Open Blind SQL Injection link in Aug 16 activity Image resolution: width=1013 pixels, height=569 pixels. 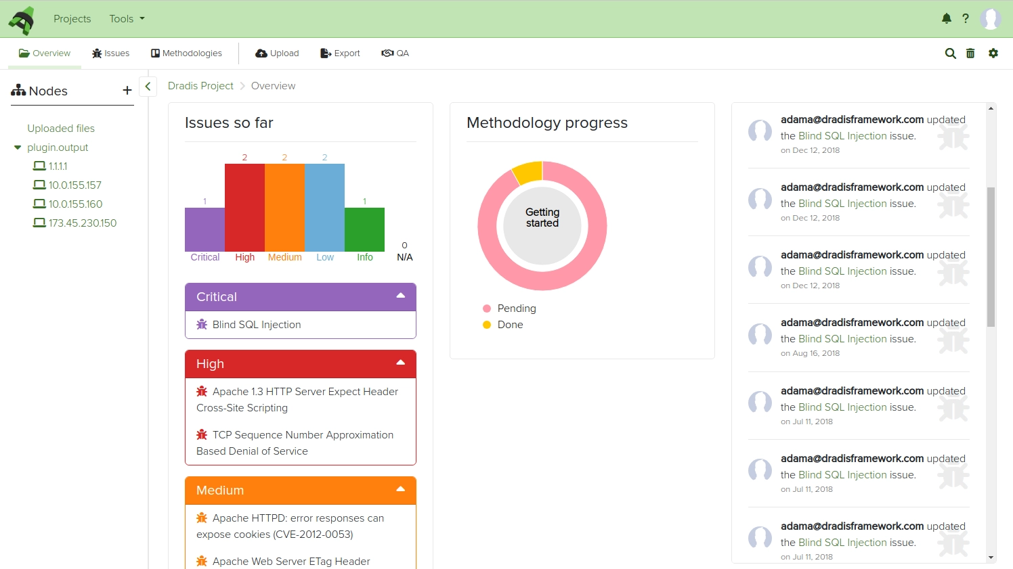click(x=842, y=339)
